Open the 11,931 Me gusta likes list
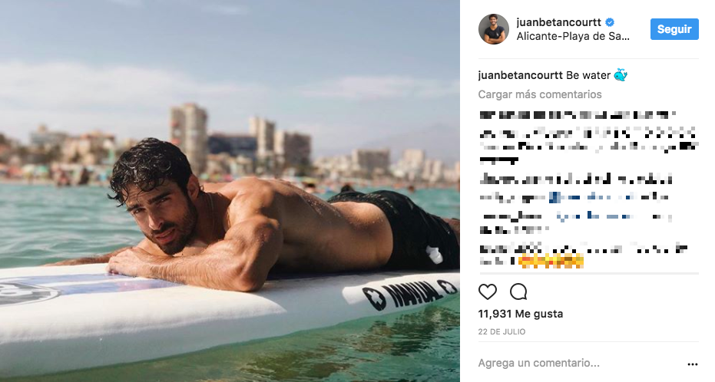 520,314
